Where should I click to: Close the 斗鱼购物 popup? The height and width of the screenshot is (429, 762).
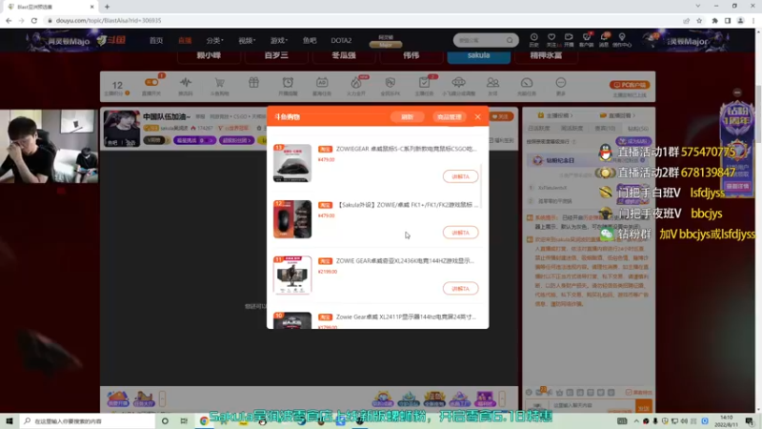[x=478, y=116]
